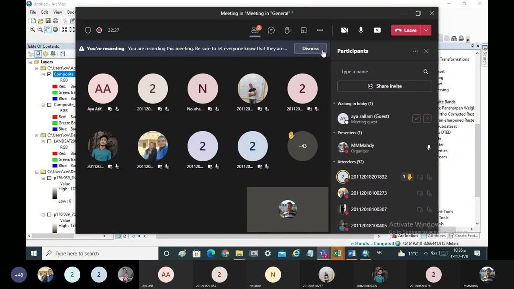This screenshot has width=514, height=289.
Task: Open the Leave options dropdown arrow
Action: pyautogui.click(x=426, y=30)
